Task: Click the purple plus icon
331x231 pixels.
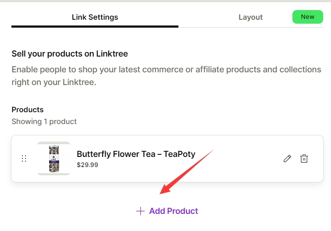Action: [140, 211]
